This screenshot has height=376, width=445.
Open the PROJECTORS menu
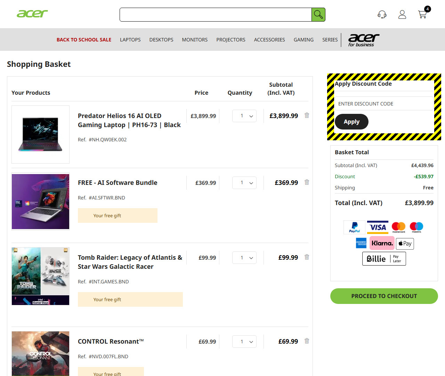click(x=231, y=40)
